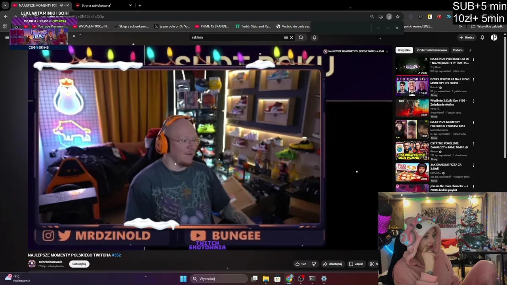Image resolution: width=507 pixels, height=285 pixels.
Task: Open the YouTube hamburger guide menu
Action: (7, 37)
